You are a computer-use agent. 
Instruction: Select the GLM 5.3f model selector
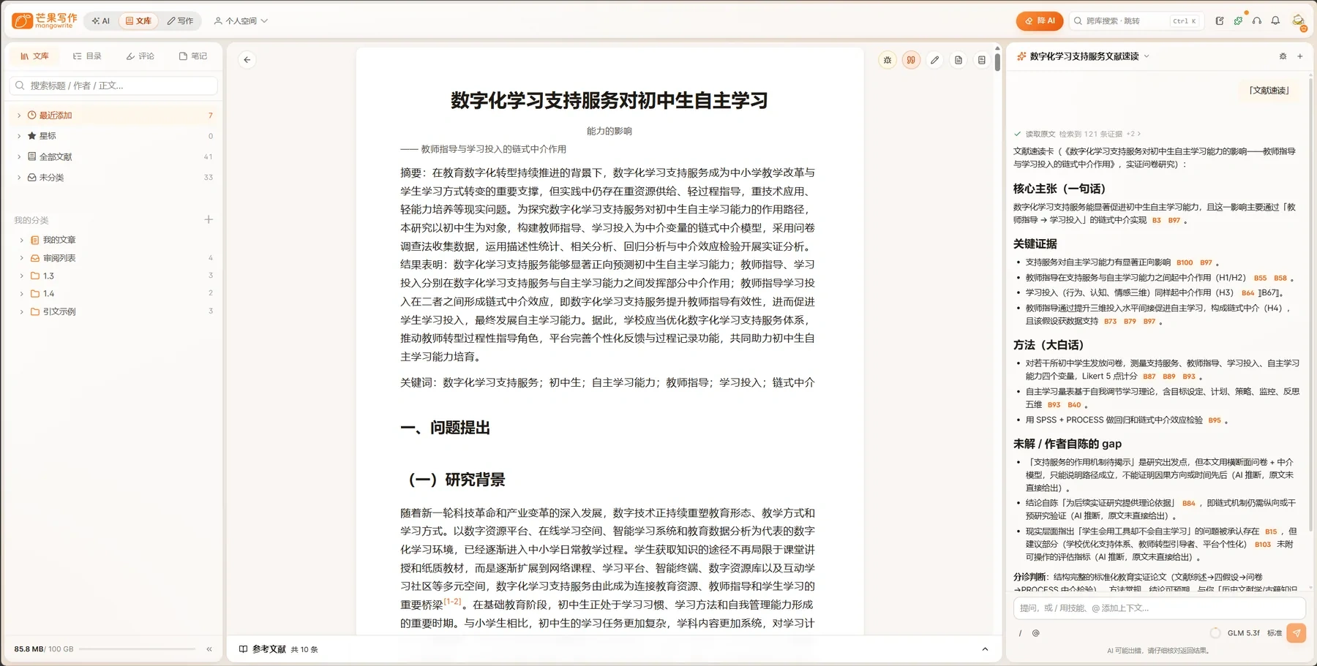point(1243,633)
